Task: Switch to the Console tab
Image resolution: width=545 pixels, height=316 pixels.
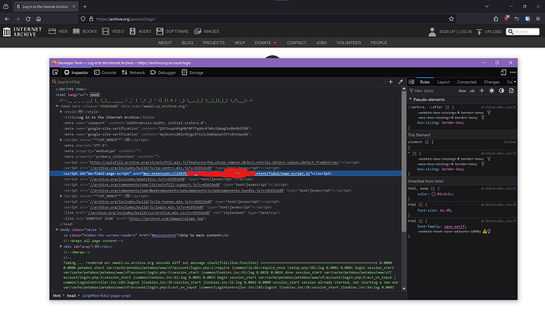Action: click(x=106, y=72)
